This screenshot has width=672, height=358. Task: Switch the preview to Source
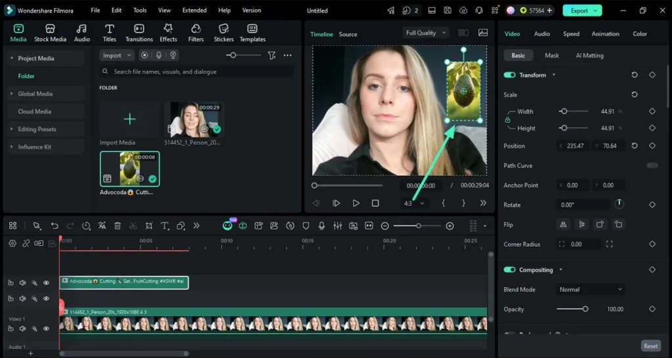(348, 34)
